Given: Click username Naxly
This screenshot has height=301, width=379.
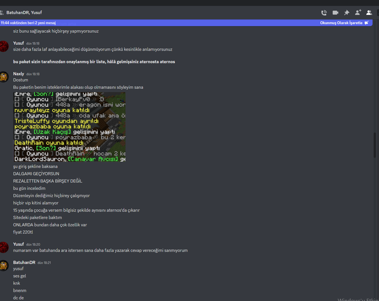Looking at the screenshot, I should [19, 74].
